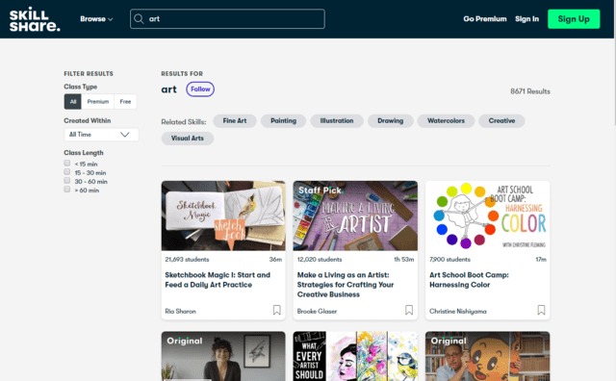Select the Illustration related skill
The image size is (616, 381).
pyautogui.click(x=337, y=121)
